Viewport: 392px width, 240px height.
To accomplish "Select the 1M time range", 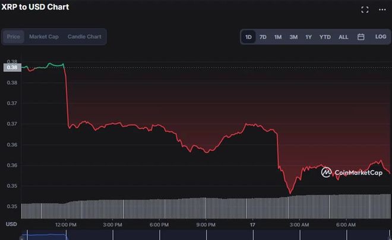I will click(x=278, y=37).
